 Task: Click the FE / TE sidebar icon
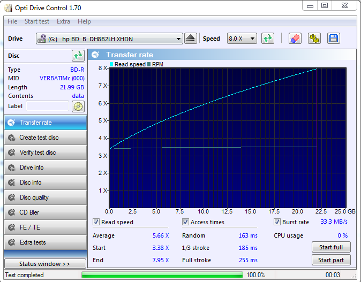(11, 227)
